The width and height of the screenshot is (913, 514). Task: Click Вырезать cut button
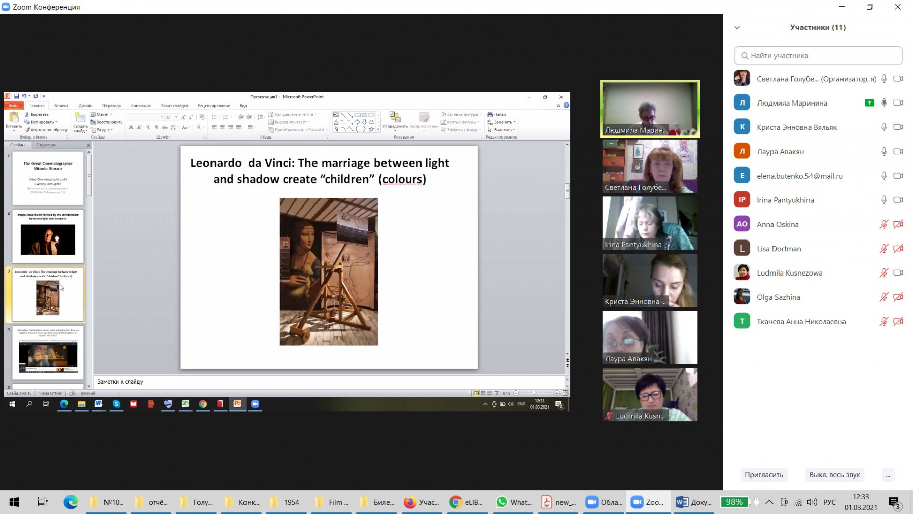(x=37, y=115)
